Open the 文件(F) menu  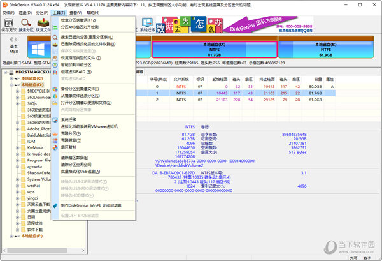[8, 13]
